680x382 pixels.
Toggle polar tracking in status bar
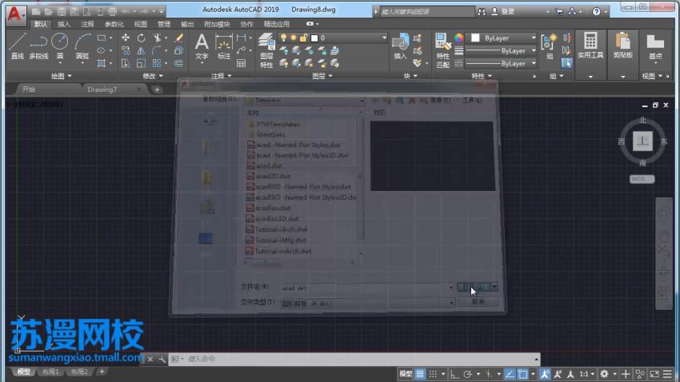click(x=467, y=374)
